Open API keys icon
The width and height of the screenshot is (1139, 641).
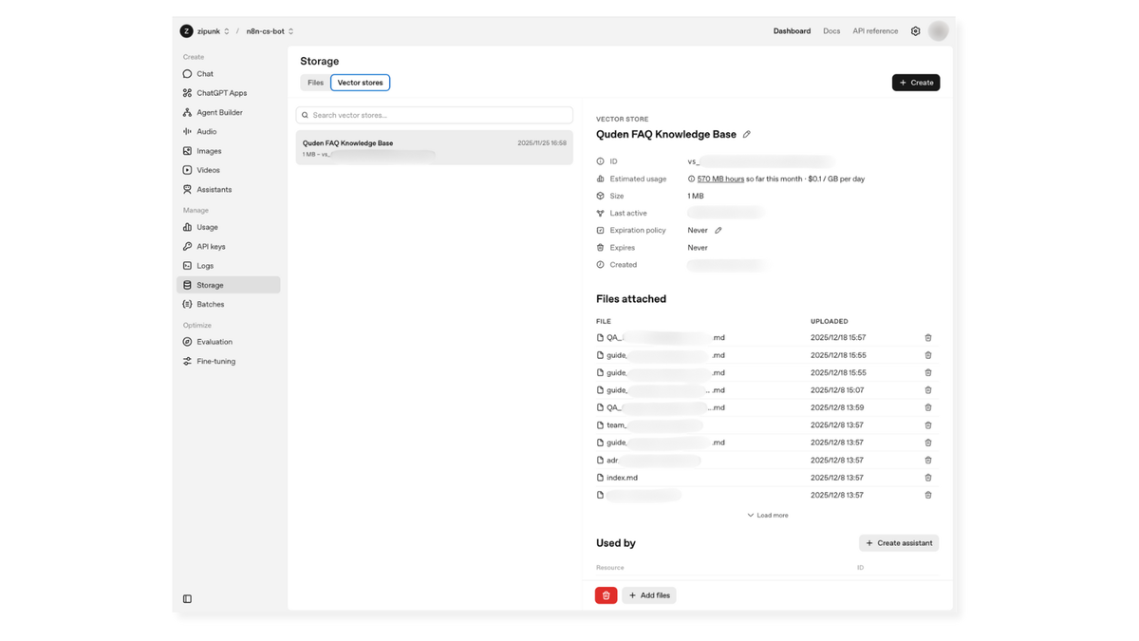[187, 247]
